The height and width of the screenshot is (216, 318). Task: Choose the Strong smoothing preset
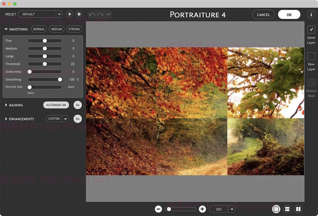tap(74, 29)
